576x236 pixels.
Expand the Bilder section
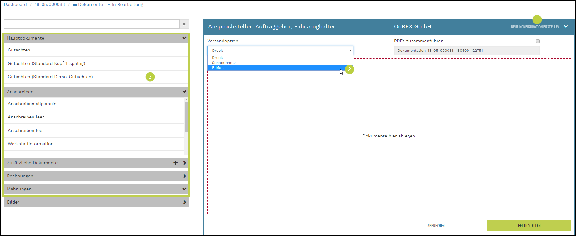184,202
